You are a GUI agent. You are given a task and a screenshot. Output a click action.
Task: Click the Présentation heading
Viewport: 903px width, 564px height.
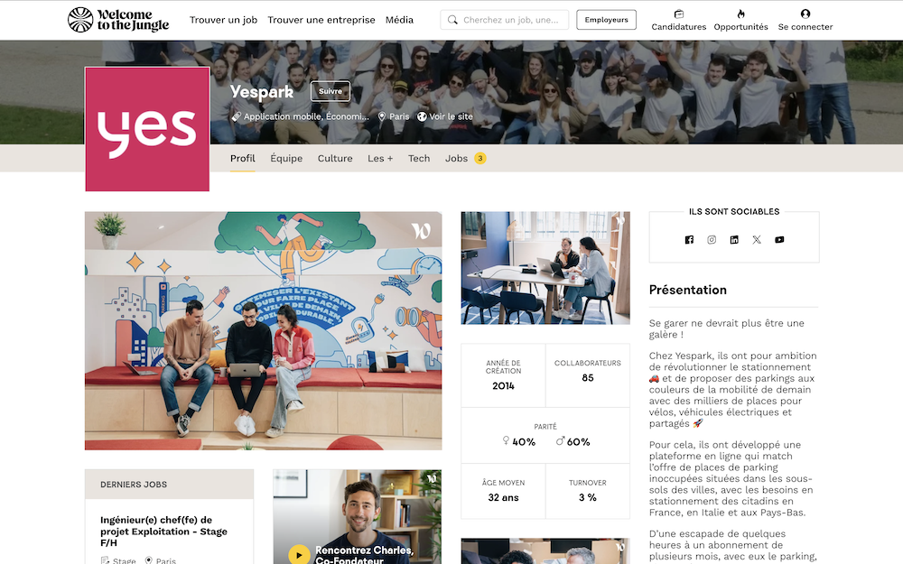click(x=687, y=290)
